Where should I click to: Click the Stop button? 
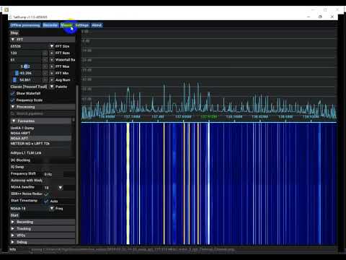coord(14,32)
